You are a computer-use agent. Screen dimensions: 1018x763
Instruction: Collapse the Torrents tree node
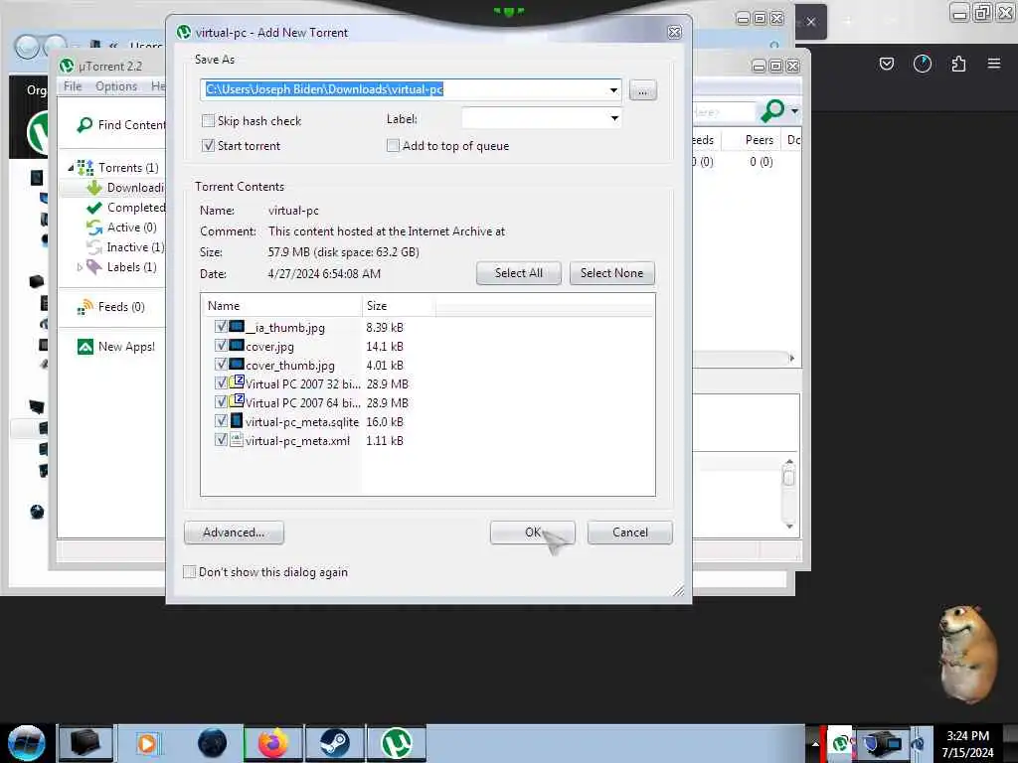pyautogui.click(x=71, y=167)
